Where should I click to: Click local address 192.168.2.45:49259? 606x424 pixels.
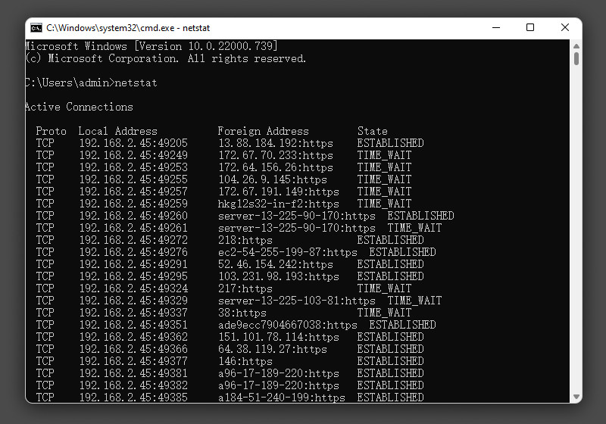tap(133, 204)
